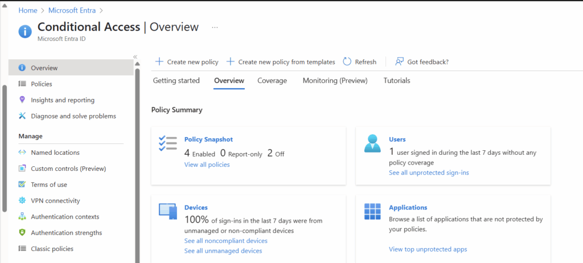Click the '4 Enabled' policy count
This screenshot has width=583, height=263.
(x=200, y=153)
